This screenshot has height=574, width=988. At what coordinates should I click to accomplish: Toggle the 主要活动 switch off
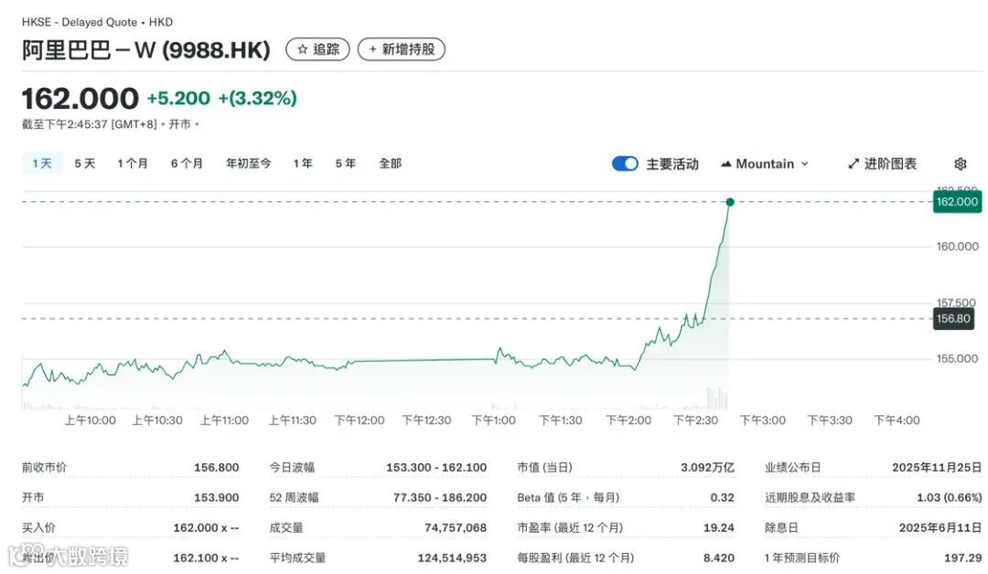[625, 164]
